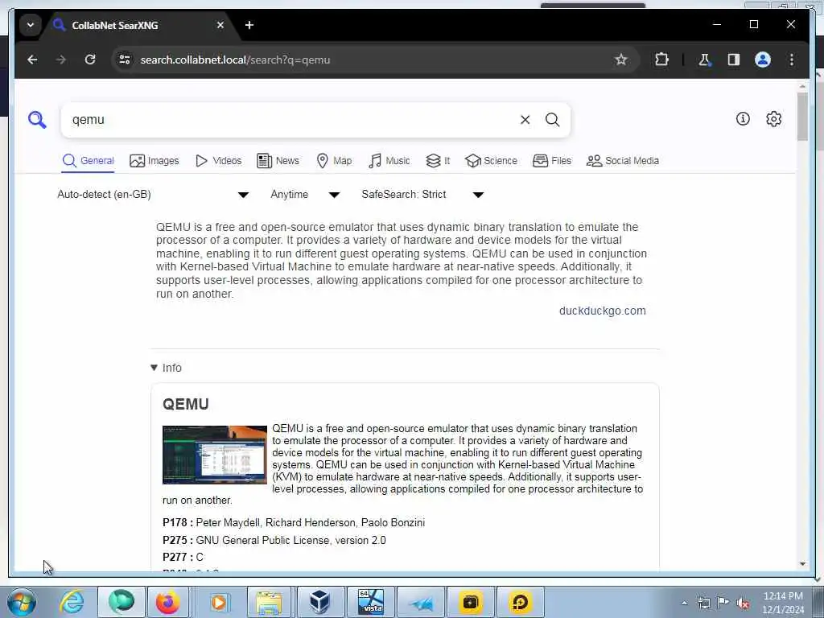Open the Chrome Labs flask icon
Screen dimensions: 824x618
(x=705, y=60)
